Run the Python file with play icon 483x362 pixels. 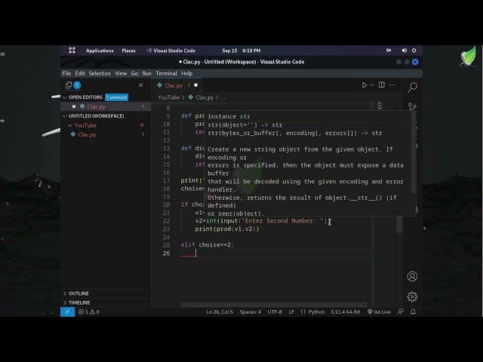coord(364,85)
